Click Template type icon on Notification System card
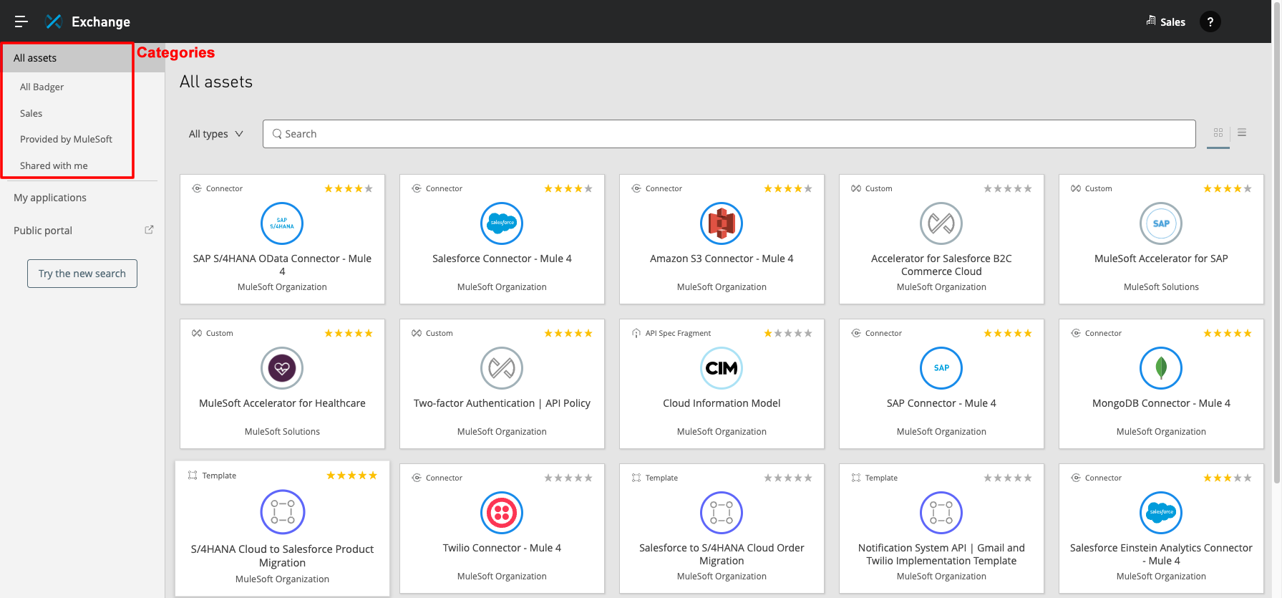The width and height of the screenshot is (1282, 598). (856, 478)
